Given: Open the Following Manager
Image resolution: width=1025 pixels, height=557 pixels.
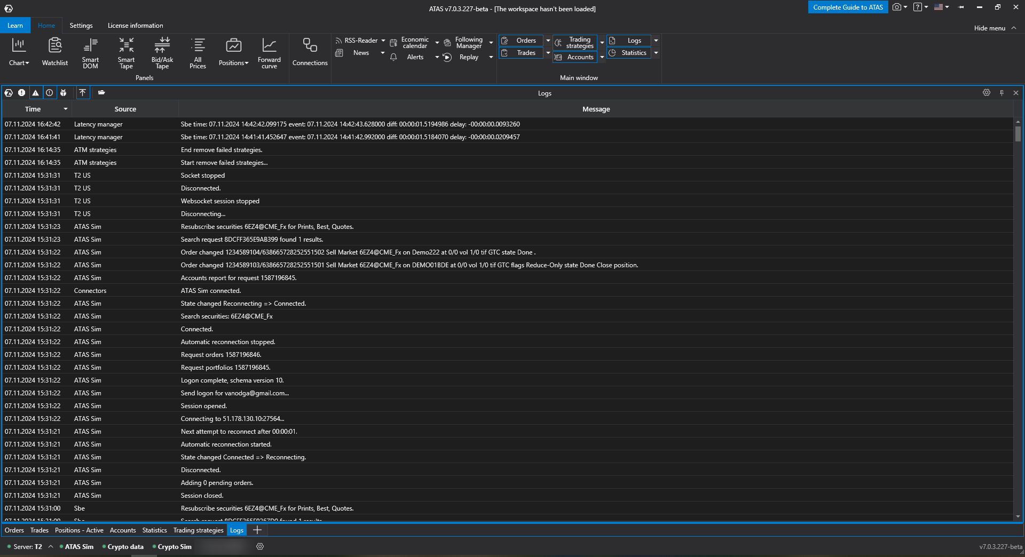Looking at the screenshot, I should click(464, 43).
